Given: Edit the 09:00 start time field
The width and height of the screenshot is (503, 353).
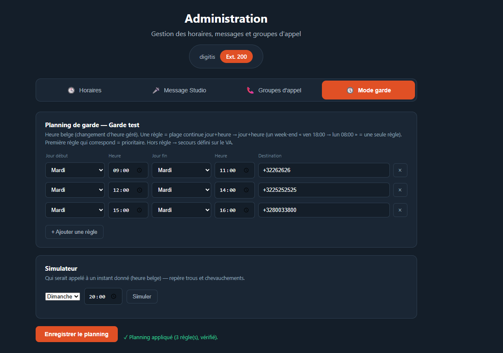Looking at the screenshot, I should (x=128, y=170).
